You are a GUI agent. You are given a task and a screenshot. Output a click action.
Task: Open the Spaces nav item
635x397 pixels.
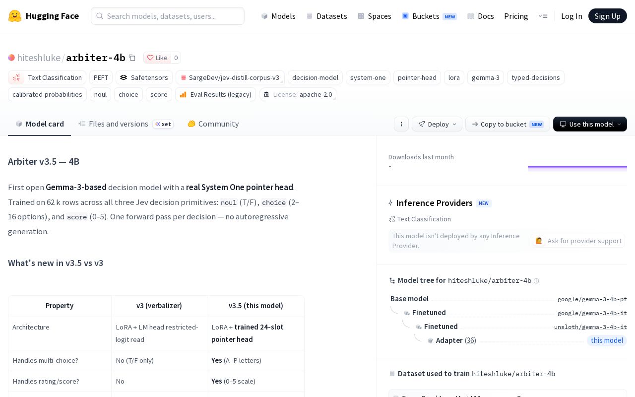click(375, 16)
